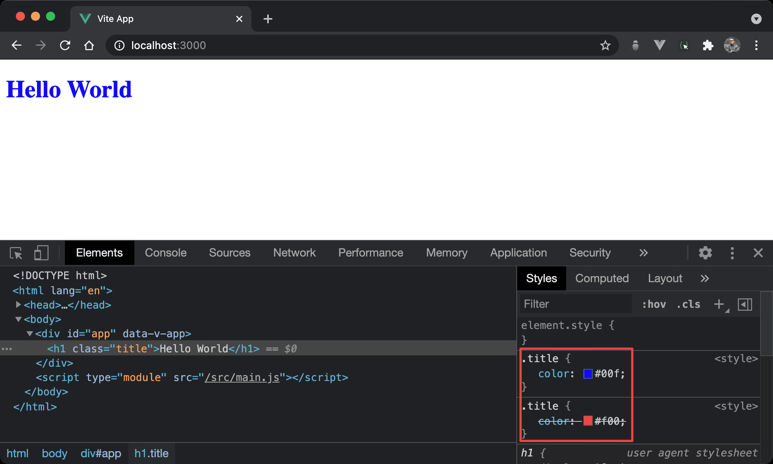Show more DevTools tabs chevron
773x464 pixels.
coord(644,253)
